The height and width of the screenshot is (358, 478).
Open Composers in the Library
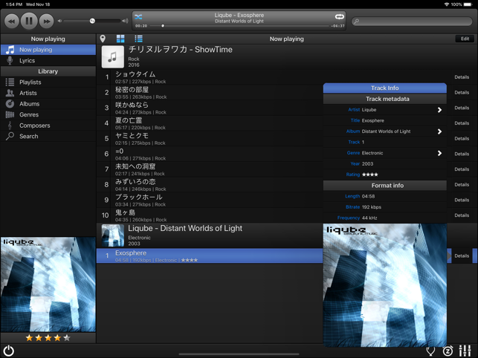(x=48, y=126)
